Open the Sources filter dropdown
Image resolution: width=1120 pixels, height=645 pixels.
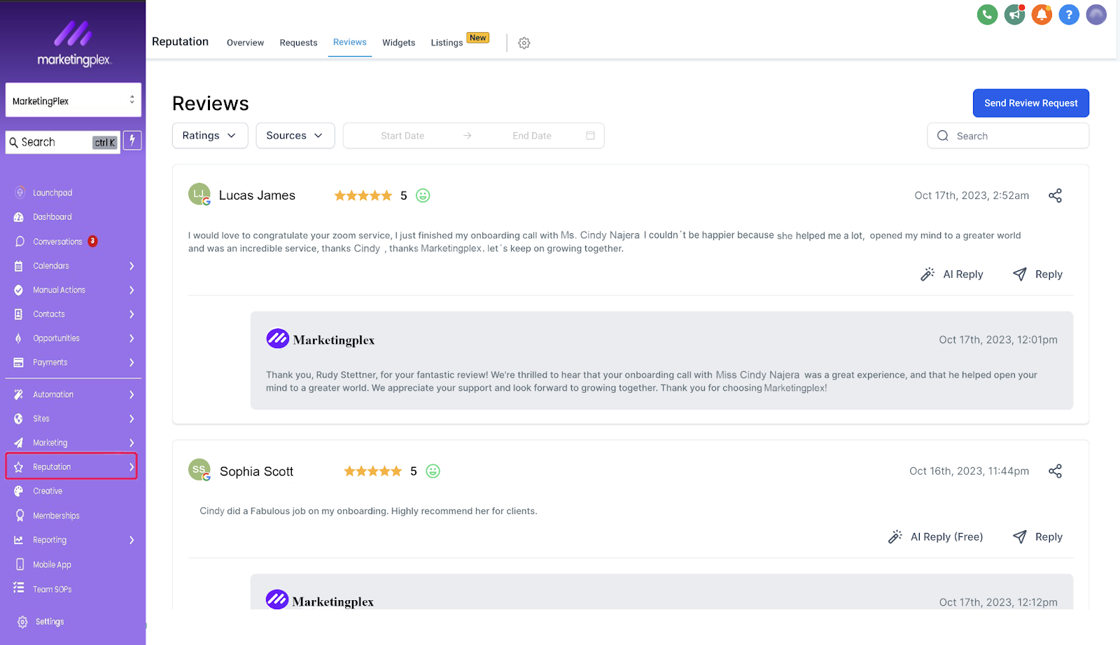(x=295, y=136)
